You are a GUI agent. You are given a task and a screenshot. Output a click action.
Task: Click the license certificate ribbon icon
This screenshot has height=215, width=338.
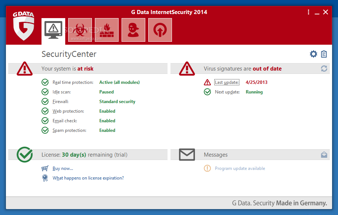[x=45, y=178]
